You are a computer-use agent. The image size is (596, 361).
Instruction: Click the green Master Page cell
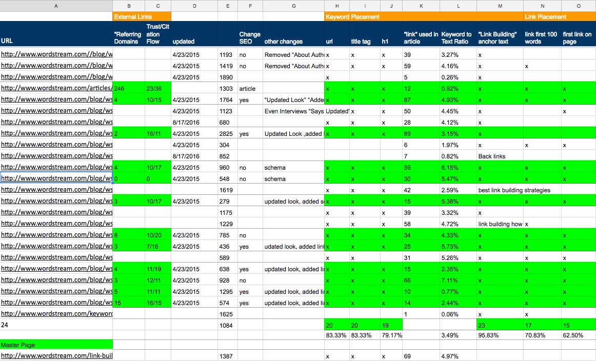[x=56, y=345]
